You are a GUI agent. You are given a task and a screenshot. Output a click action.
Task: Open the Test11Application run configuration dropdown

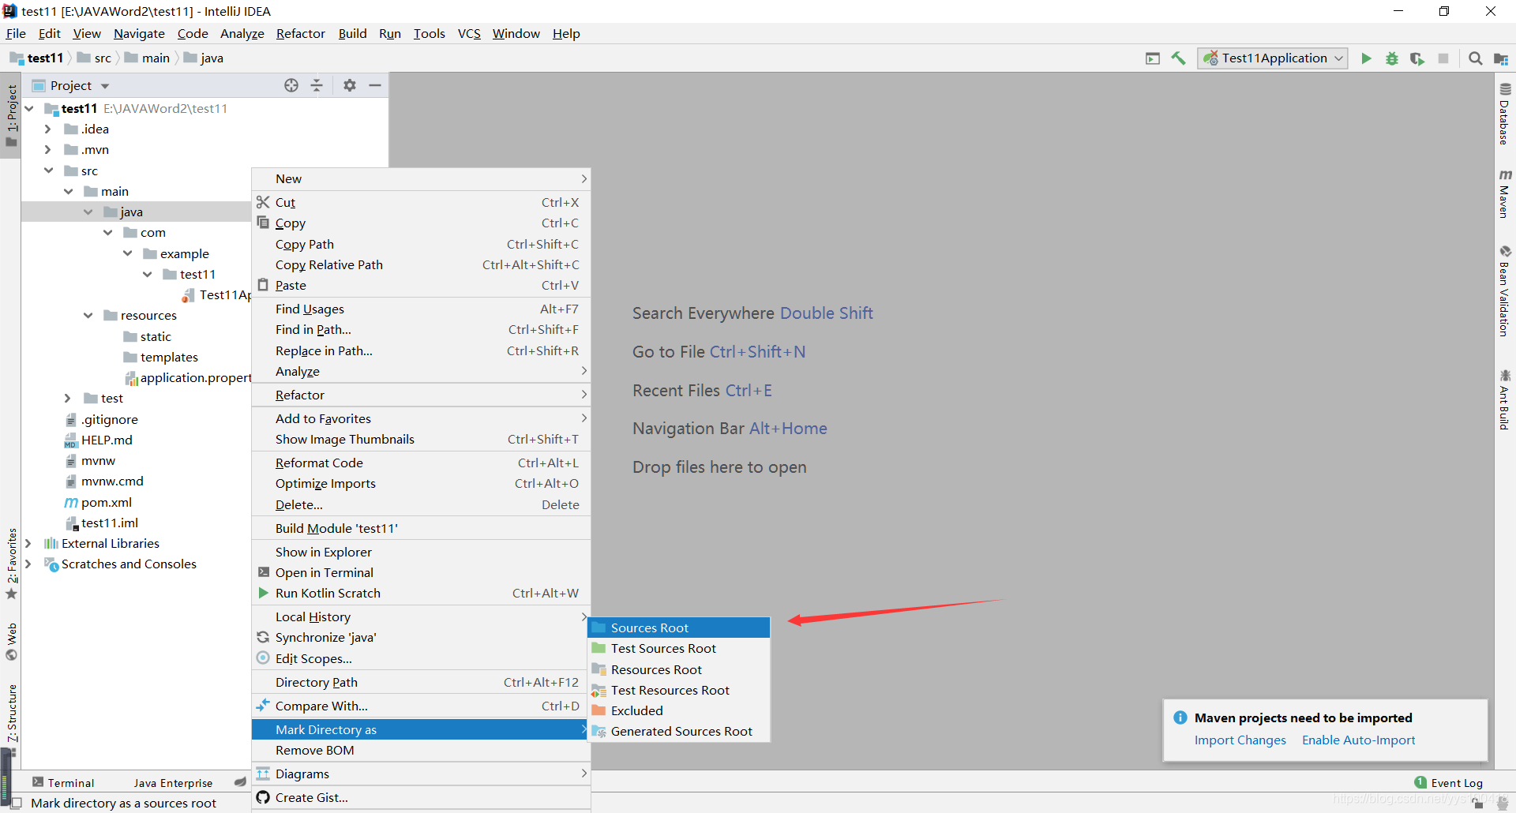coord(1273,58)
